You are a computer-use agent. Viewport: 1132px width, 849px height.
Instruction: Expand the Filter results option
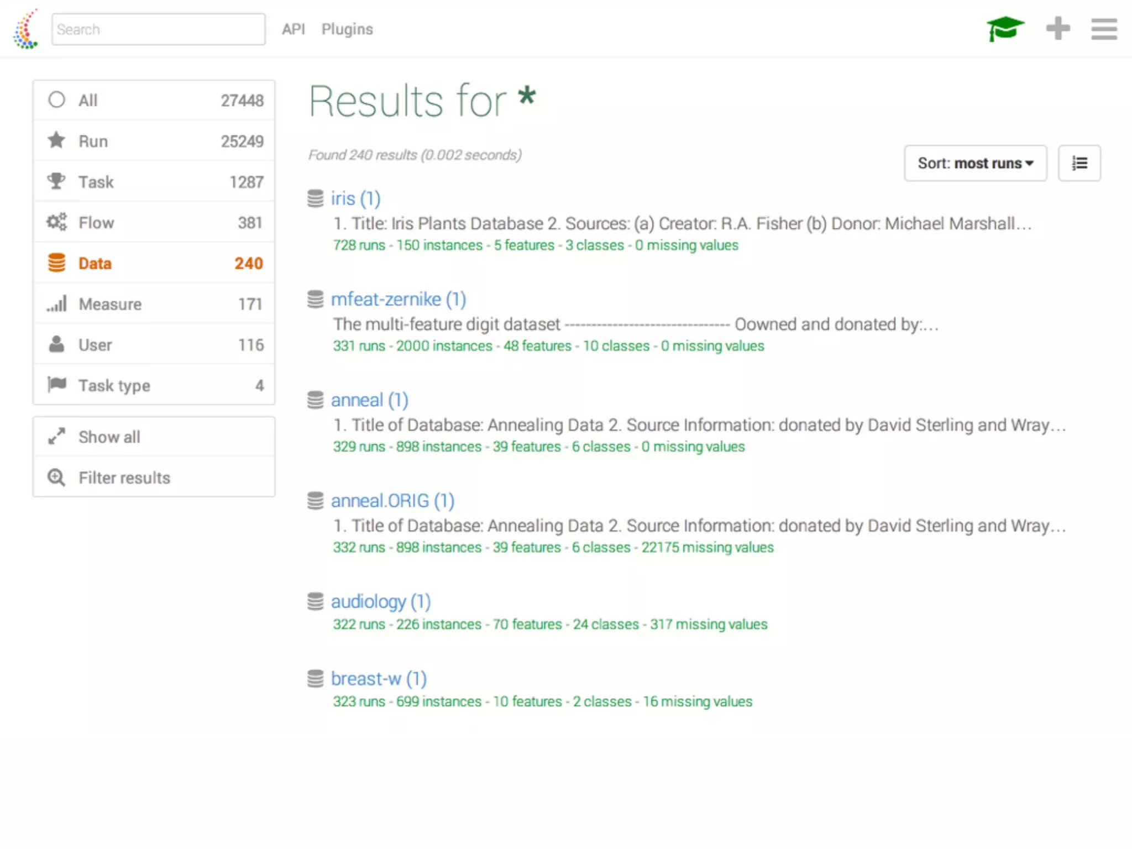(154, 478)
